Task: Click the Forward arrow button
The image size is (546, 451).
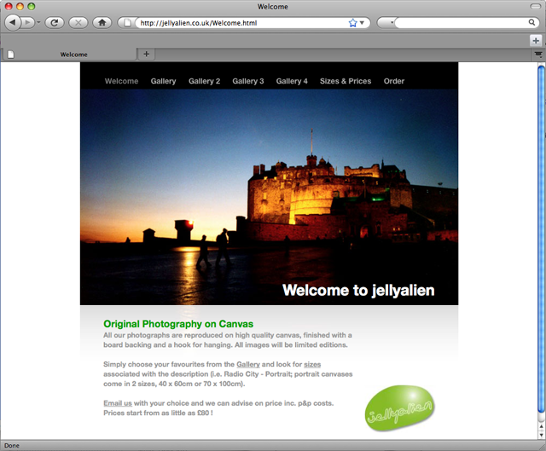Action: click(27, 23)
